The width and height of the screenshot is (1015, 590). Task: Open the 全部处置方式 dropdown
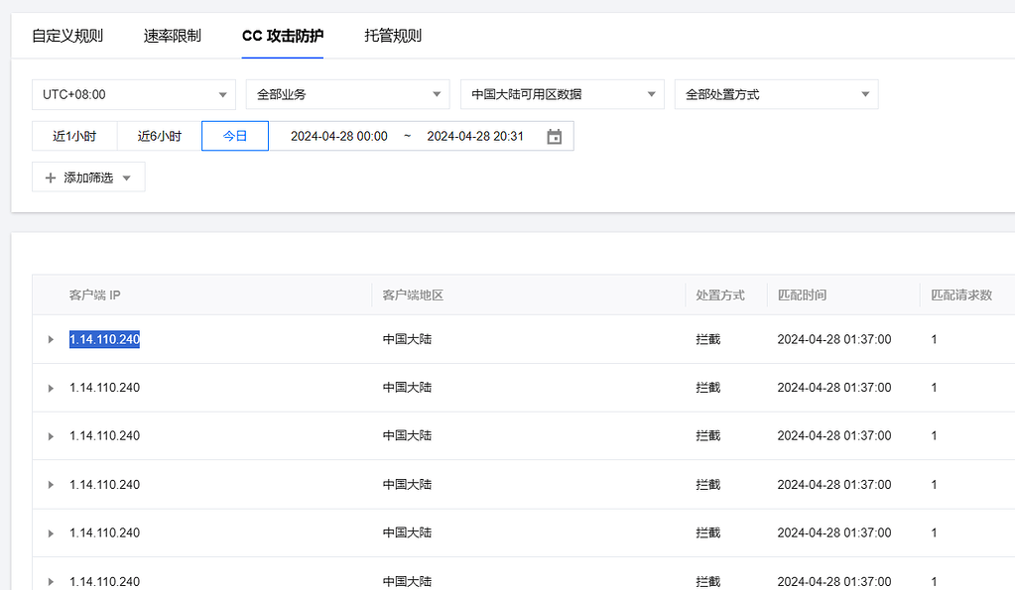click(776, 94)
